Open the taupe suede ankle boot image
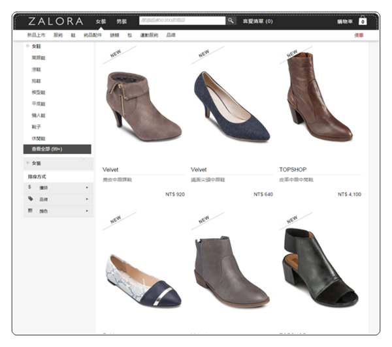The height and width of the screenshot is (347, 392). pyautogui.click(x=144, y=106)
